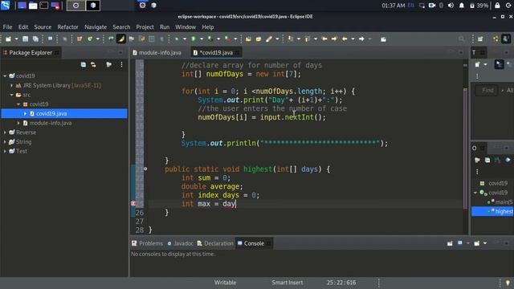
Task: Click the lightbulb tip icon in status bar
Action: [508, 283]
